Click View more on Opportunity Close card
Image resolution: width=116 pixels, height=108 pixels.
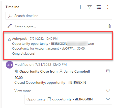coord(23,91)
